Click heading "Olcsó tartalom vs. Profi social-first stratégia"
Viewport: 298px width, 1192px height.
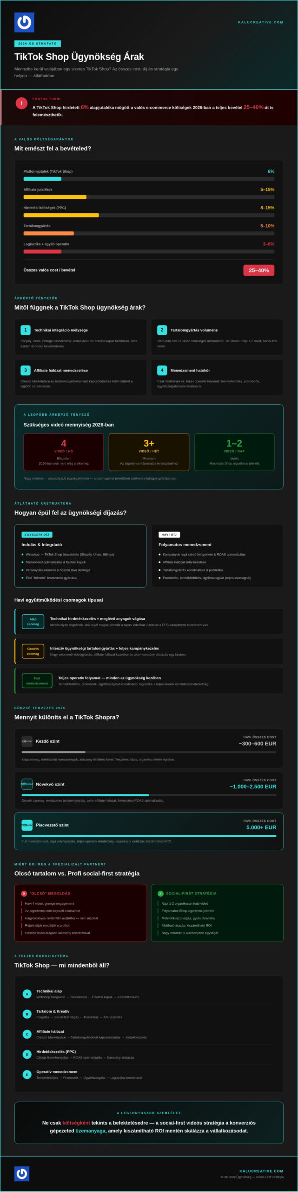tap(77, 874)
